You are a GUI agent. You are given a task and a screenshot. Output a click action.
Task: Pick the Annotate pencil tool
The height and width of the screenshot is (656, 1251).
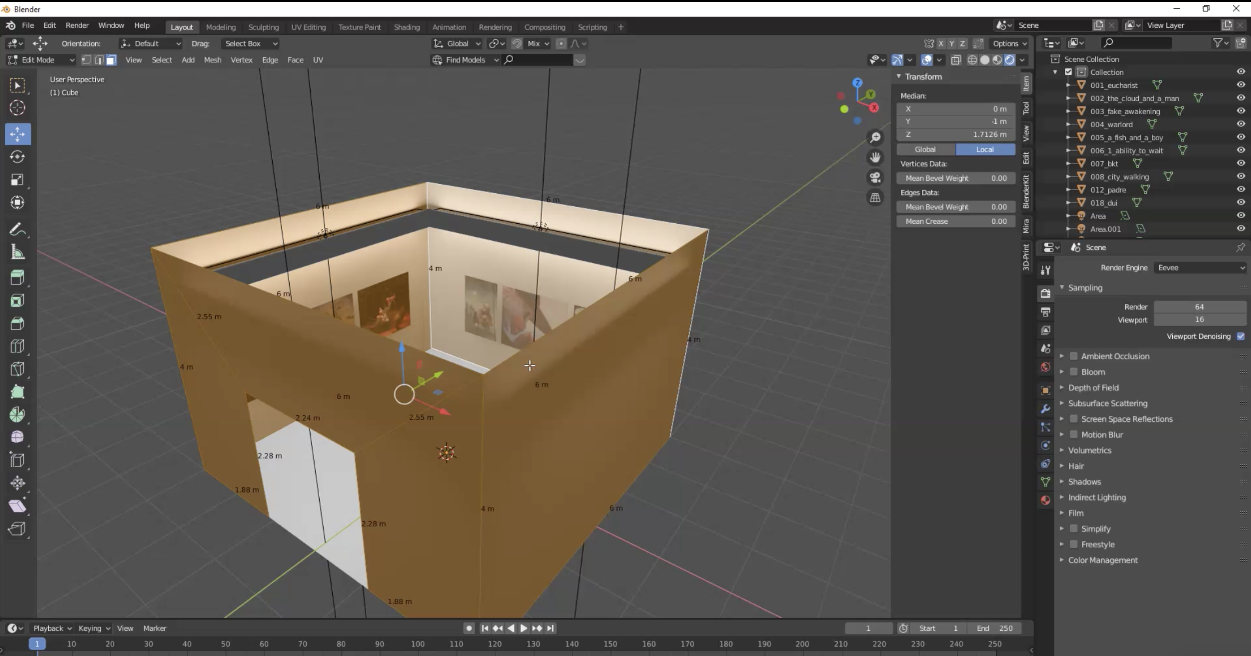pos(17,229)
